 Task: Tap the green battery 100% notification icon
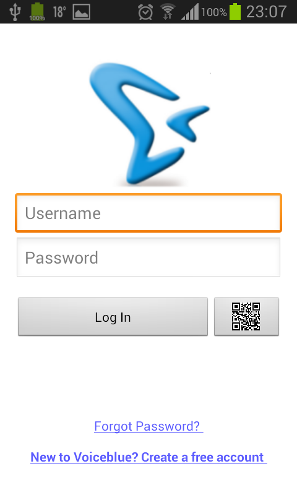[x=37, y=12]
